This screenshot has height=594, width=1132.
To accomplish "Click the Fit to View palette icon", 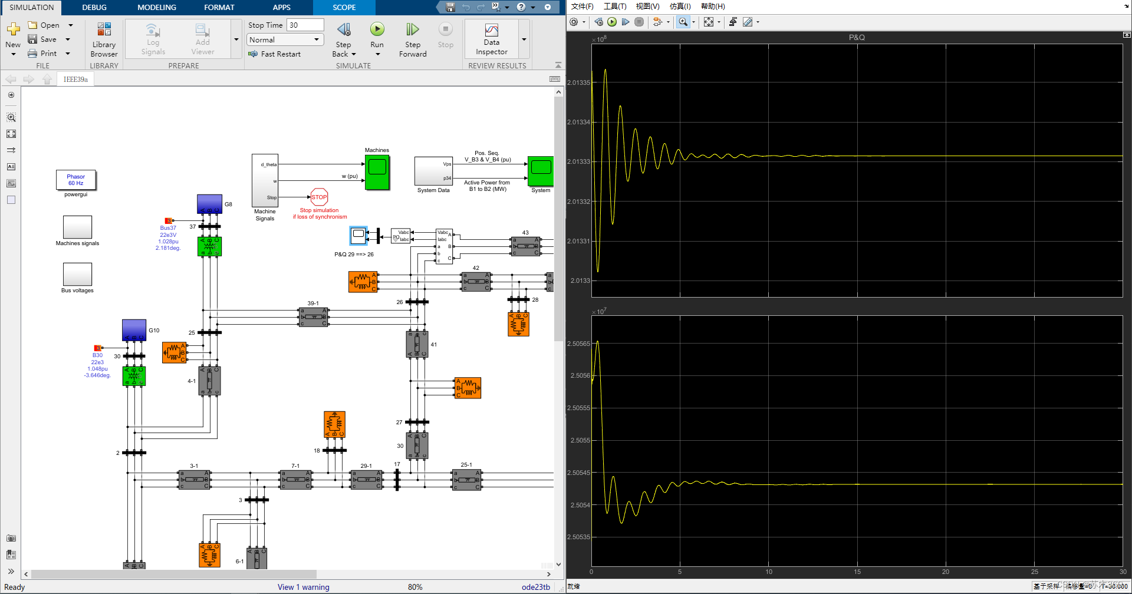I will pos(11,134).
